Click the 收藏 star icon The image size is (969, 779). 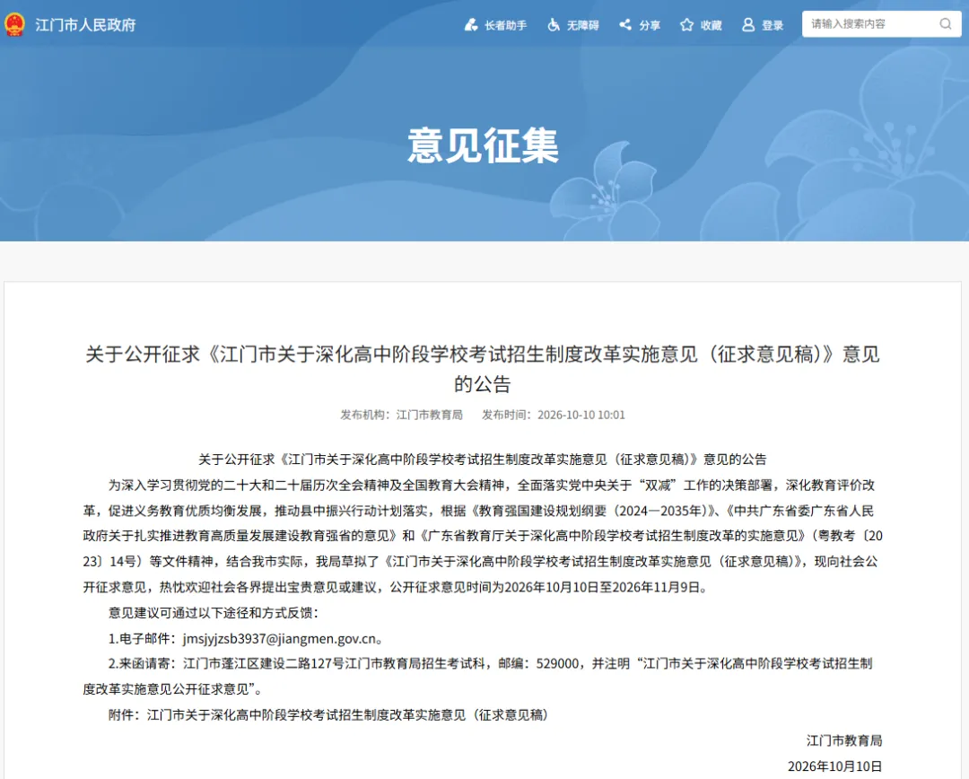[686, 25]
